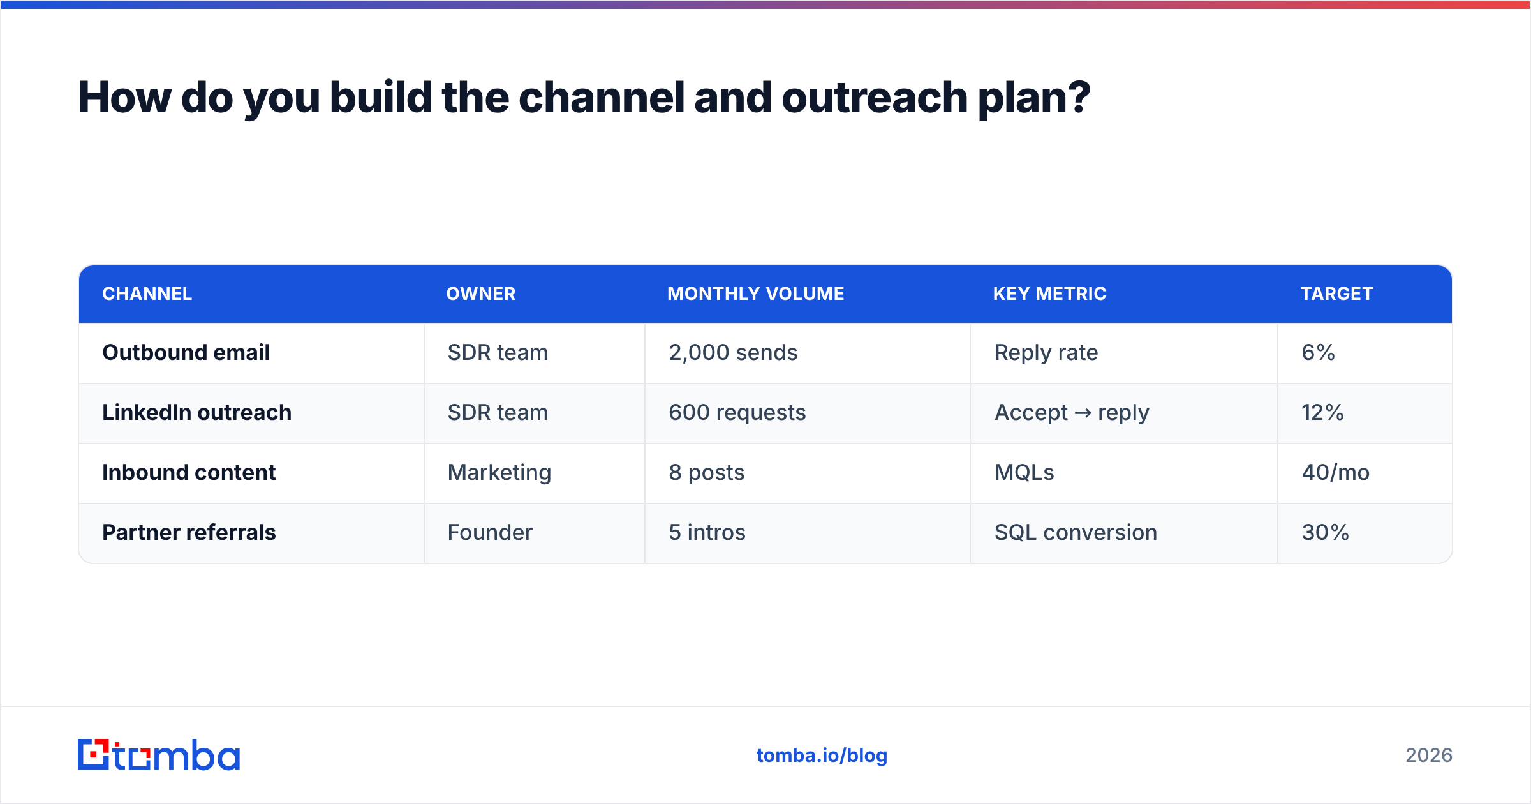
Task: Click the MQLs metric cell
Action: [x=1124, y=473]
